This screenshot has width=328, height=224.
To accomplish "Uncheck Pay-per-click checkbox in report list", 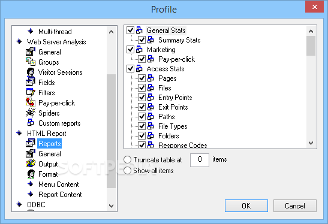I will tap(142, 59).
